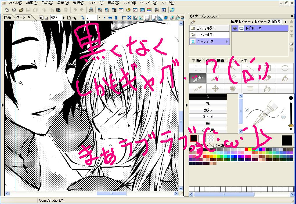Click the yellow key icon in the toolbar
The width and height of the screenshot is (296, 204).
pos(128,10)
